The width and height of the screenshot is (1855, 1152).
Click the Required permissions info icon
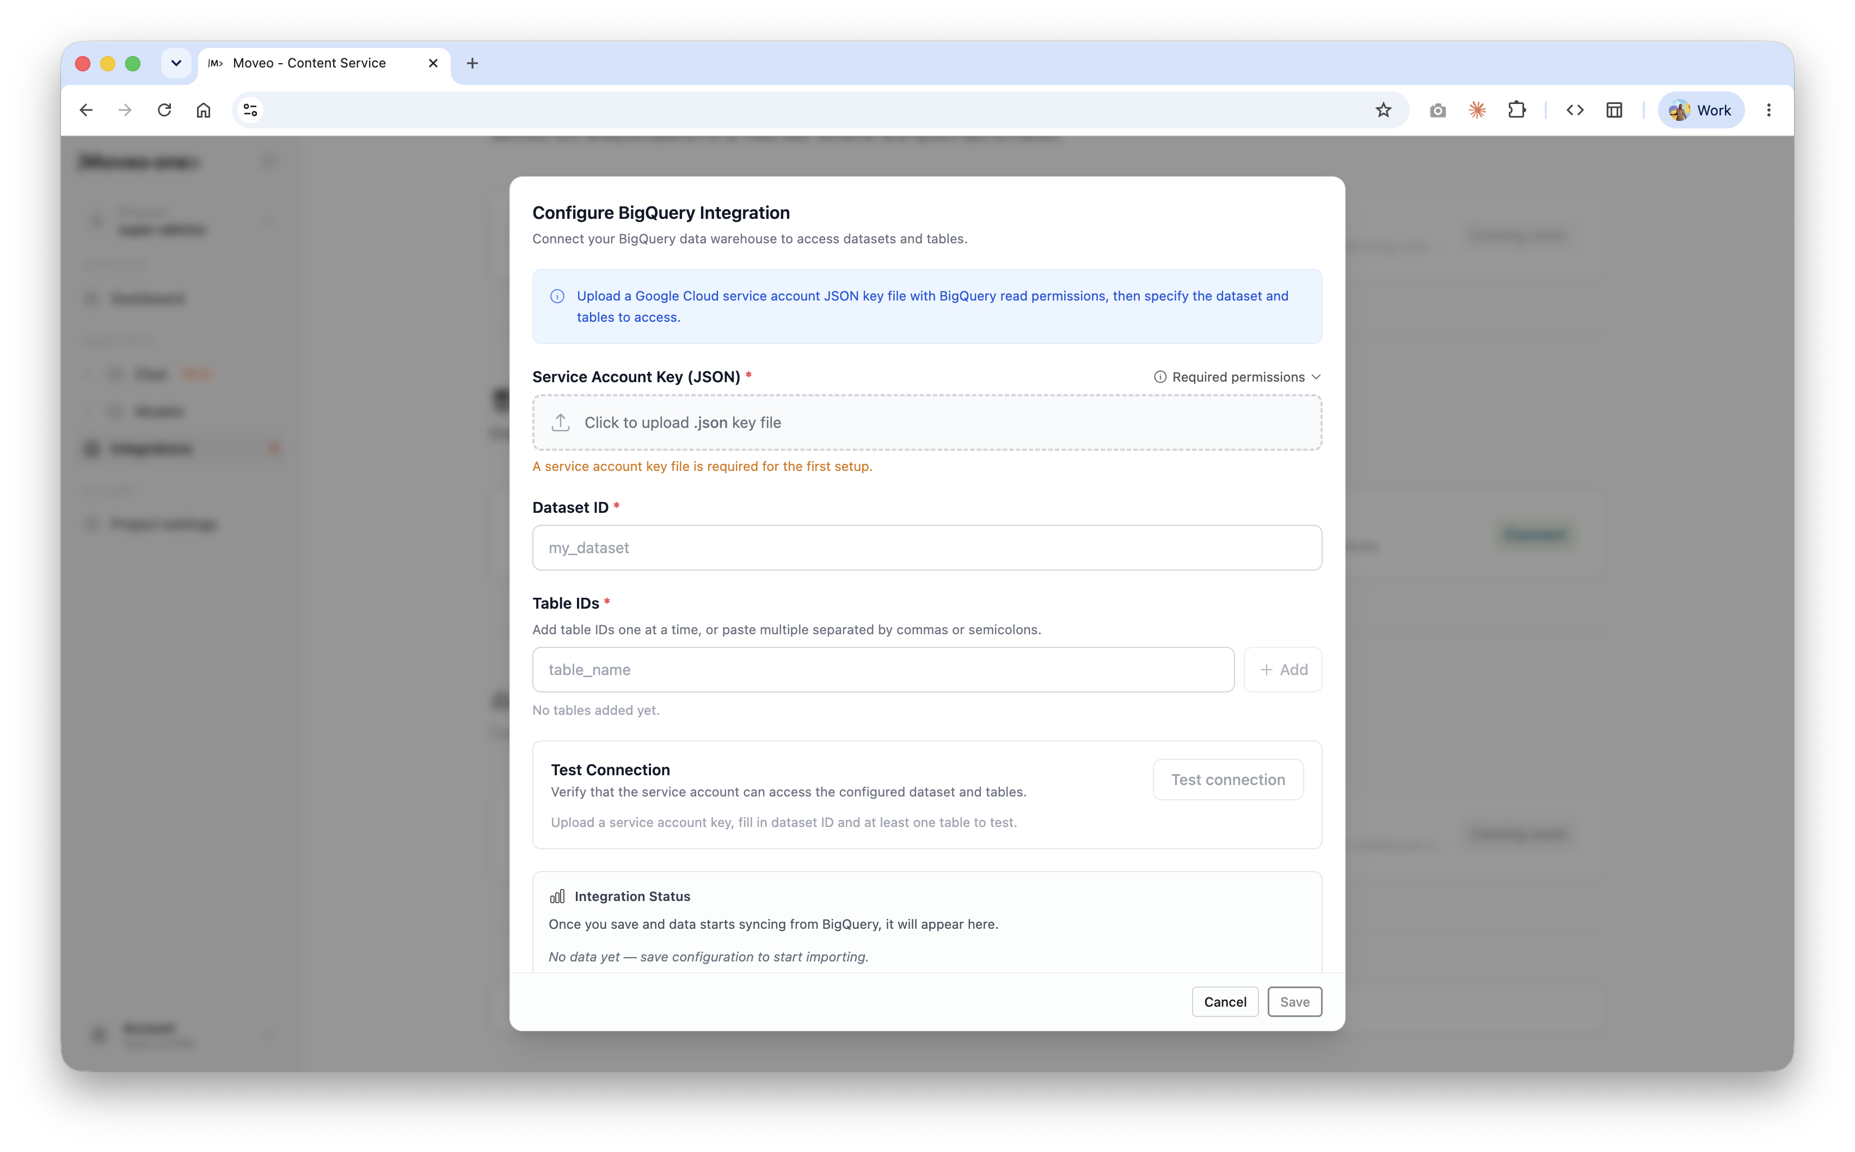tap(1160, 377)
